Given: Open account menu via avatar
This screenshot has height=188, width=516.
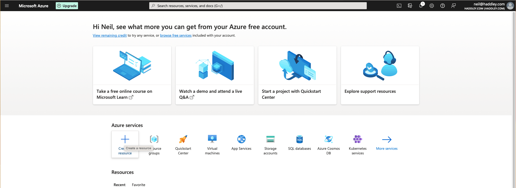Looking at the screenshot, I should pyautogui.click(x=510, y=6).
